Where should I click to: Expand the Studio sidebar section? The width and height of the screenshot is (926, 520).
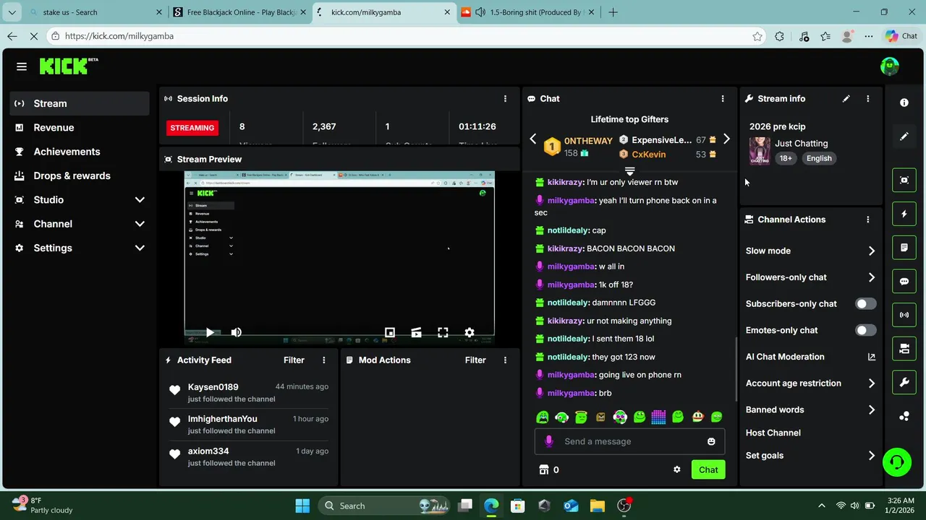click(x=80, y=200)
